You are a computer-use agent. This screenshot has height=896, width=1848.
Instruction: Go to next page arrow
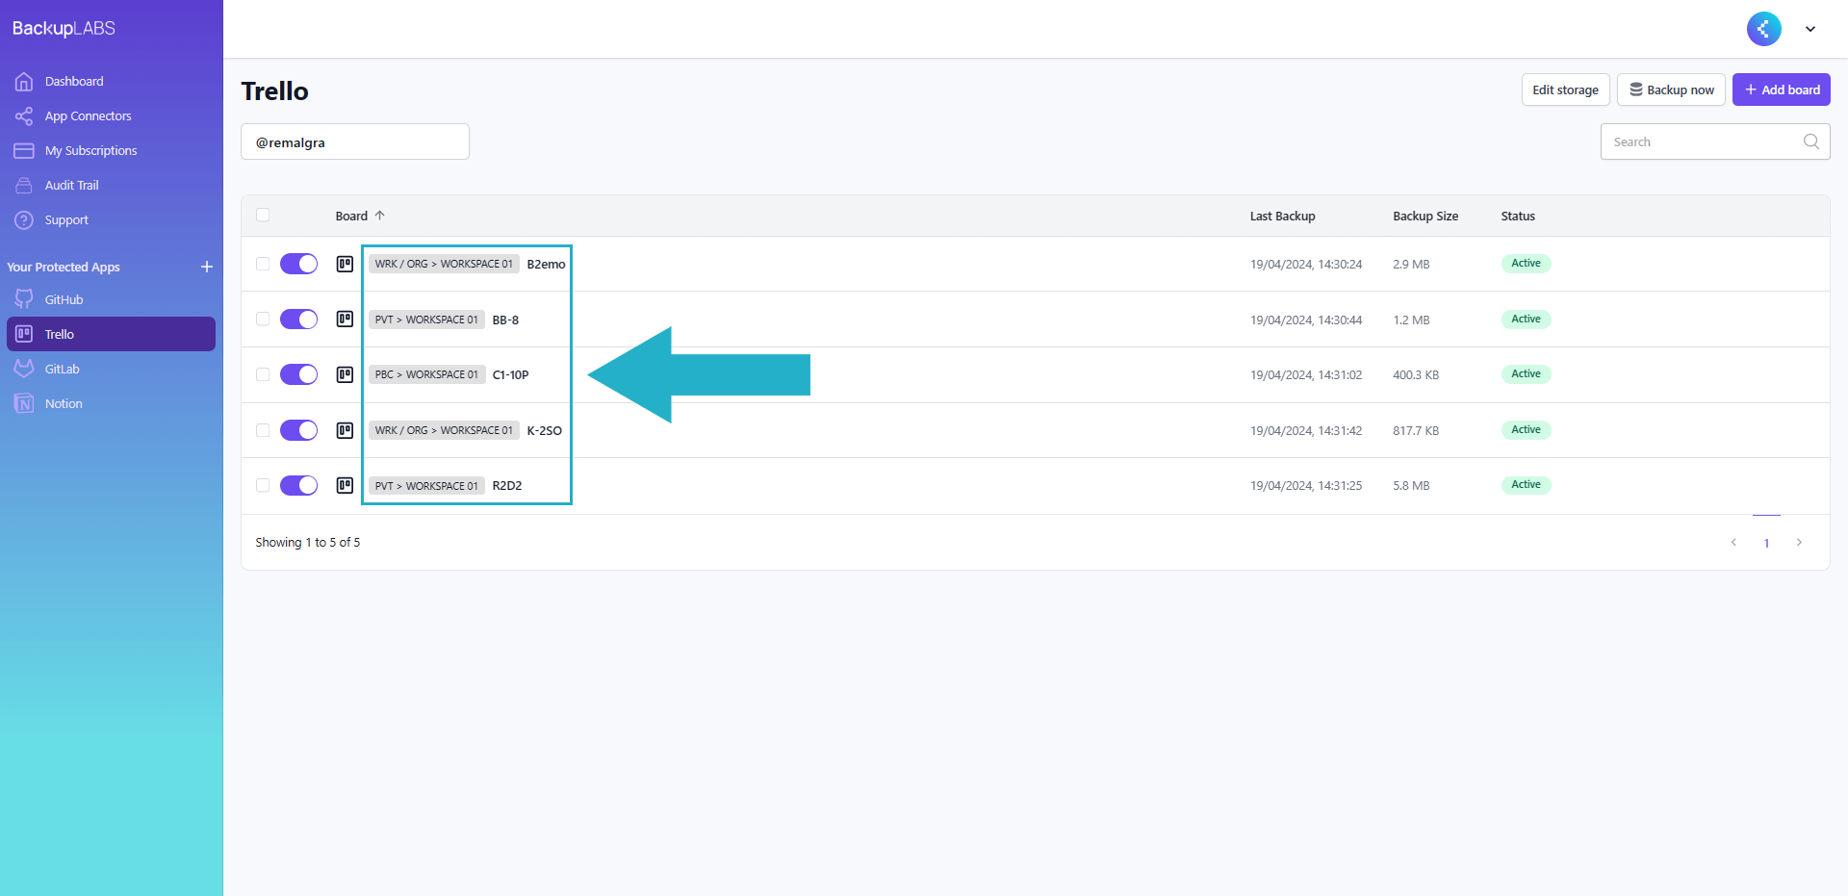(x=1799, y=543)
